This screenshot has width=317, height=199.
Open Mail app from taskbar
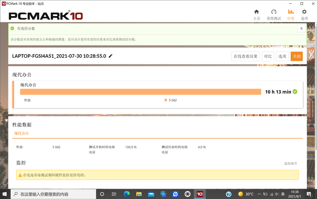tap(151, 194)
